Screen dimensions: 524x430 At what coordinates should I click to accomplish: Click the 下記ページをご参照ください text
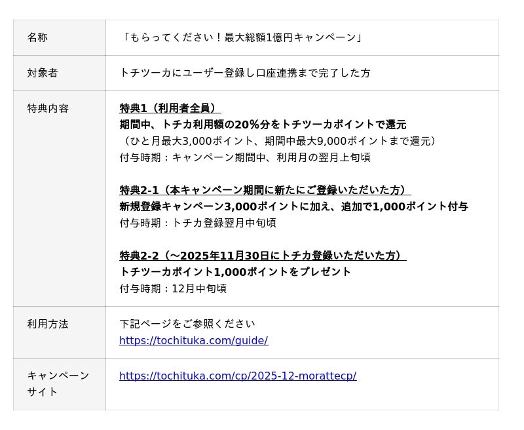pyautogui.click(x=187, y=324)
